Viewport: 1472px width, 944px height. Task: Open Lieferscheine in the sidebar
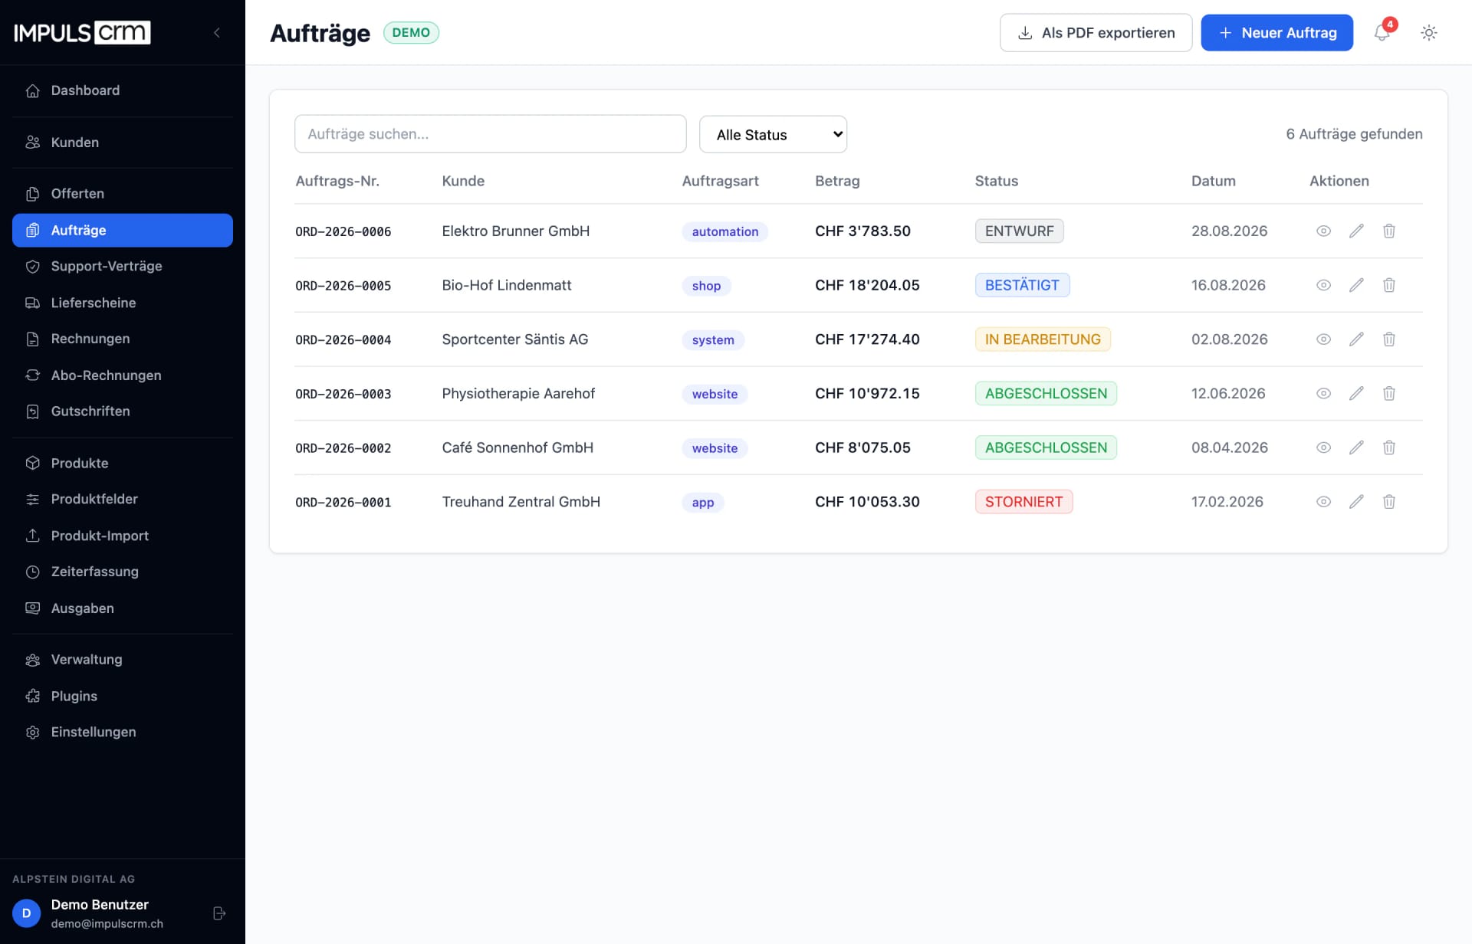[123, 303]
